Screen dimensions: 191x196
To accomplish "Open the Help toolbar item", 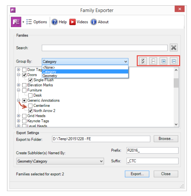I will [x=59, y=22].
